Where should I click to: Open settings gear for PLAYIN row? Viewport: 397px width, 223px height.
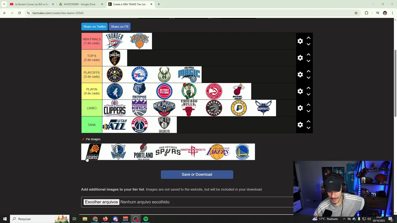pyautogui.click(x=300, y=91)
